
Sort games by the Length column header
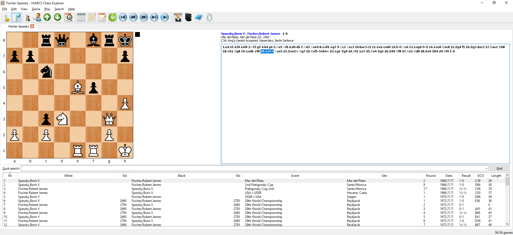[x=496, y=176]
